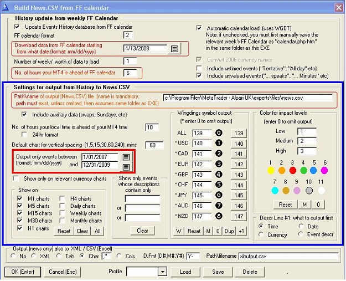
Task: Click Wingdings symbol 7 for AUD
Action: pyautogui.click(x=219, y=206)
